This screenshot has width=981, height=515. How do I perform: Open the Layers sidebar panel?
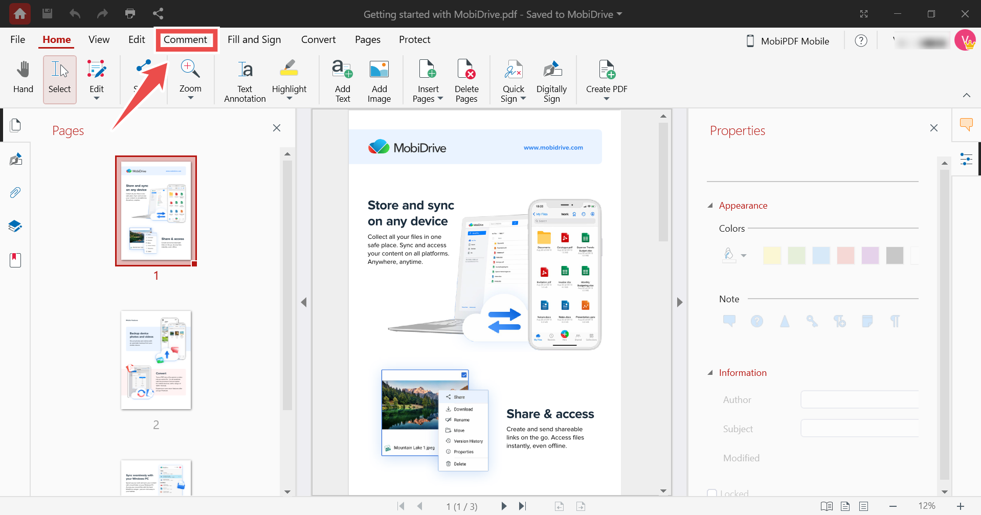coord(15,226)
